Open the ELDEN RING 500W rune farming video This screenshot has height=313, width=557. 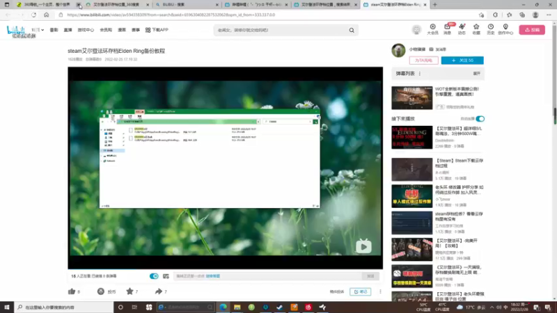click(x=411, y=137)
